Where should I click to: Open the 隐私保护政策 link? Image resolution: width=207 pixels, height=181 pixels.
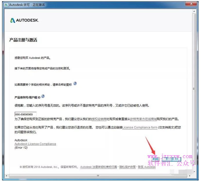(x=127, y=167)
